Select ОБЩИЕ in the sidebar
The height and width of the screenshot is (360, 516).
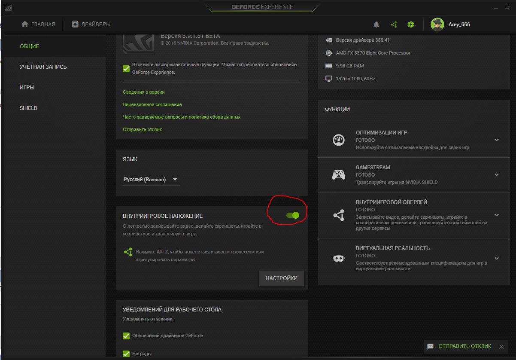point(55,46)
